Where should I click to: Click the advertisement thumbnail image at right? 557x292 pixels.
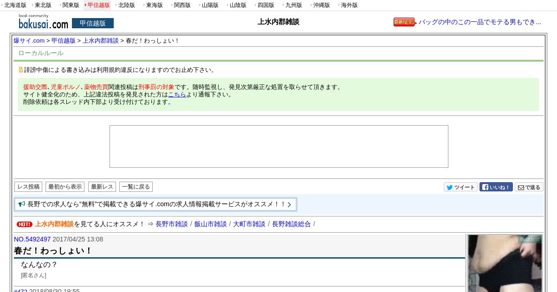(x=505, y=263)
